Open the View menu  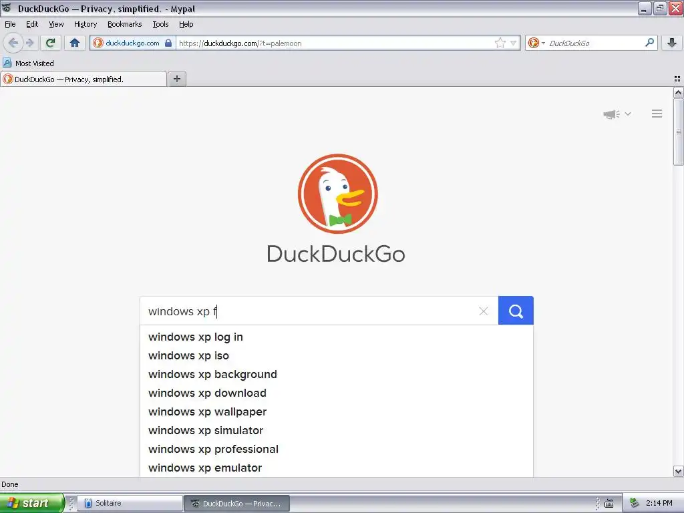pos(56,24)
